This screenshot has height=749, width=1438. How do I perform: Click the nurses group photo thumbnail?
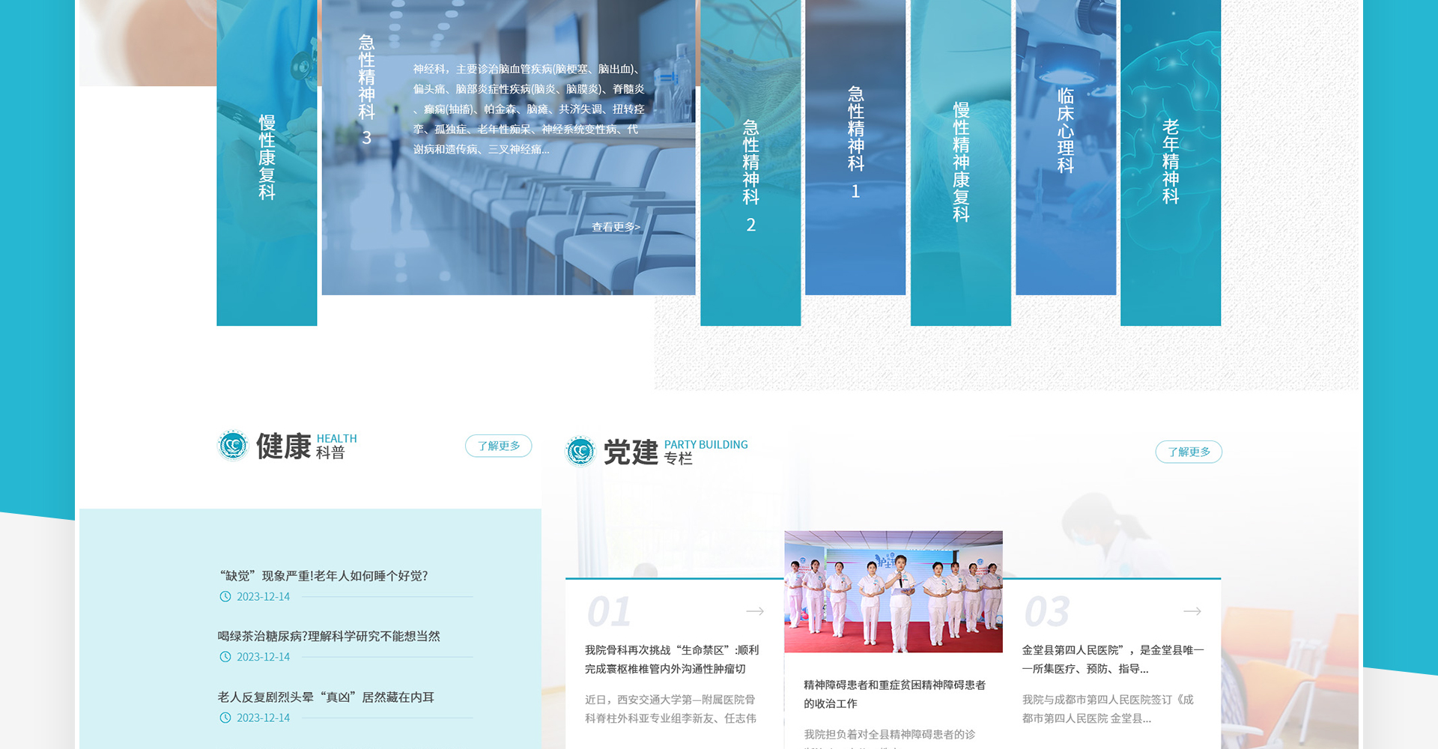[x=893, y=592]
